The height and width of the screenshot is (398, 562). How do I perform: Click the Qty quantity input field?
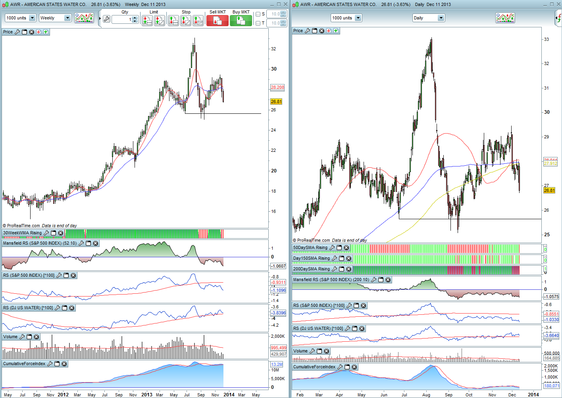point(122,19)
